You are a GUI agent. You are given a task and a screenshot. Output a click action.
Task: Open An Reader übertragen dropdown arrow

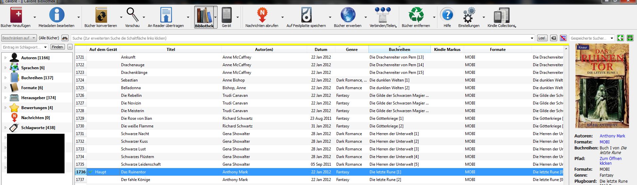(x=188, y=17)
